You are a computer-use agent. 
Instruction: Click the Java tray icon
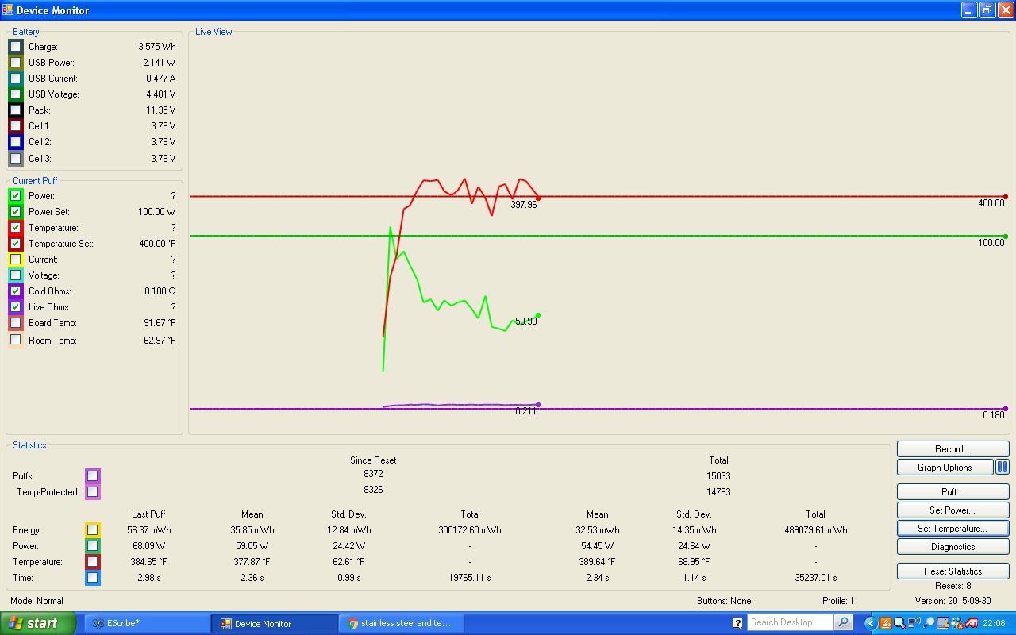pos(886,623)
